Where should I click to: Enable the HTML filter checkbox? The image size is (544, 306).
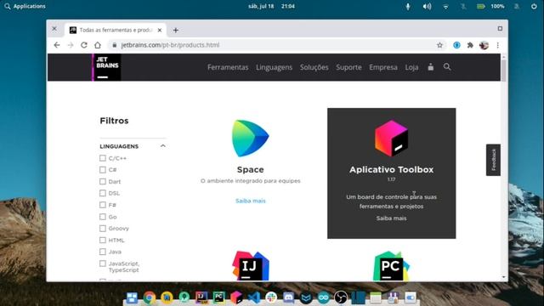tap(103, 240)
